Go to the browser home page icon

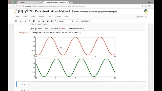(20, 6)
